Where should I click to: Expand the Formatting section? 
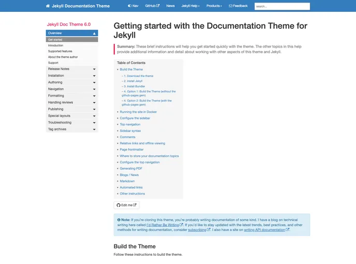(72, 96)
